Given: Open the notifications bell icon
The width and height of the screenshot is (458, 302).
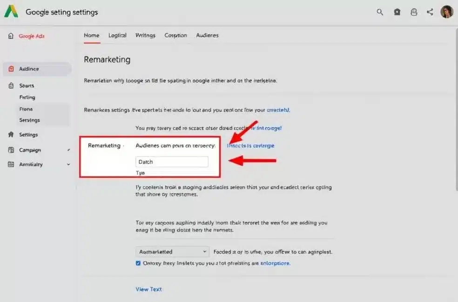Looking at the screenshot, I should (397, 12).
